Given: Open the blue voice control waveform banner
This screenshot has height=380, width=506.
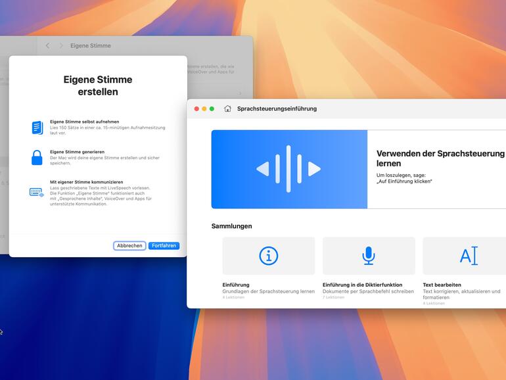Looking at the screenshot, I should tap(289, 169).
